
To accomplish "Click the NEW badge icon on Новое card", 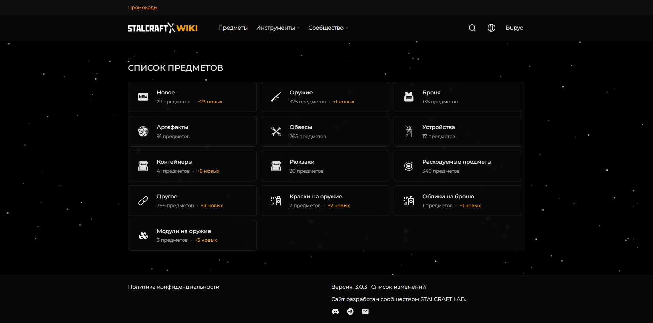I will (143, 97).
